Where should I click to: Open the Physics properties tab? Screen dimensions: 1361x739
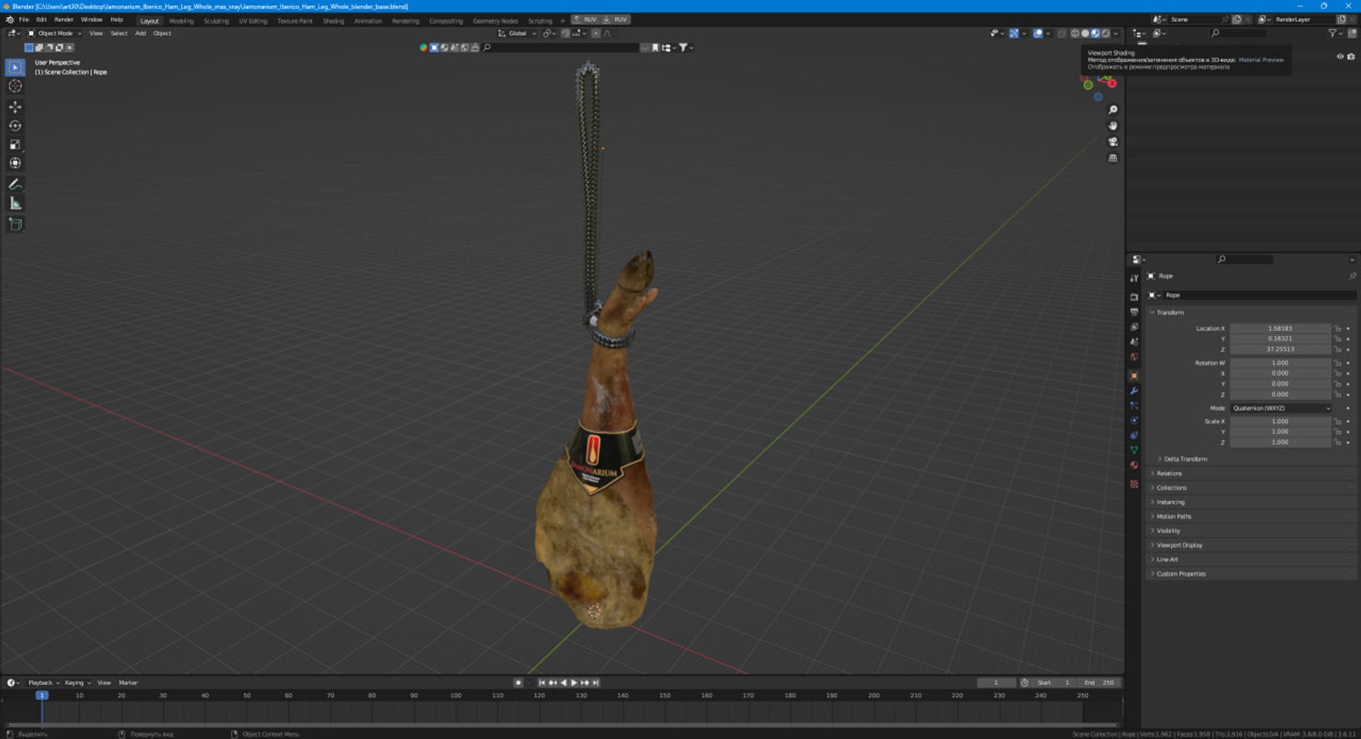coord(1134,420)
